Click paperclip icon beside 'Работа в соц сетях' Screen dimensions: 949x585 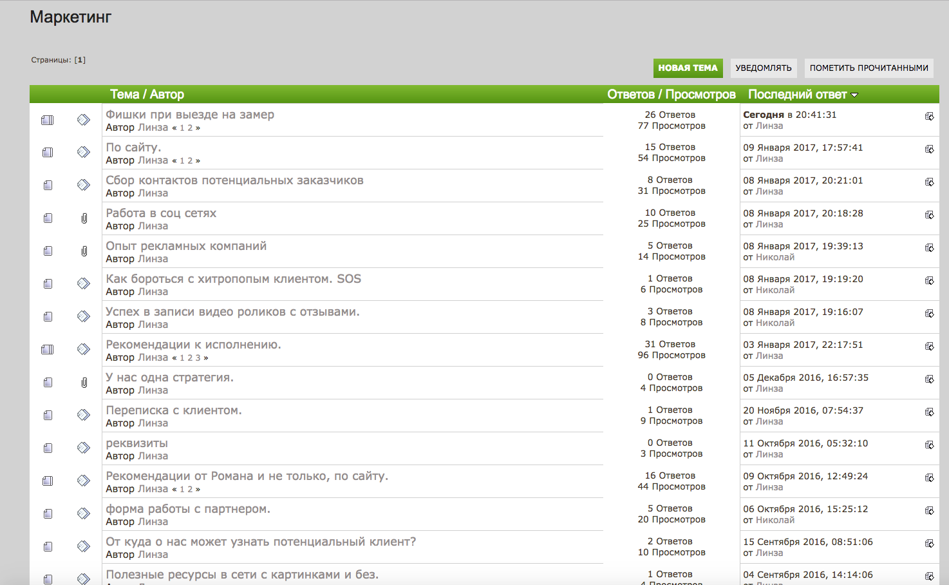[84, 218]
